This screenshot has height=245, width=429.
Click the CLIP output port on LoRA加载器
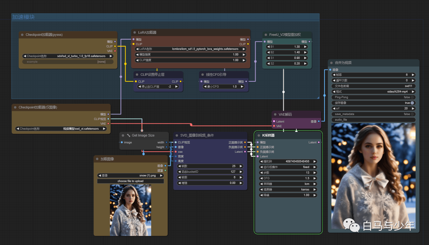248,44
